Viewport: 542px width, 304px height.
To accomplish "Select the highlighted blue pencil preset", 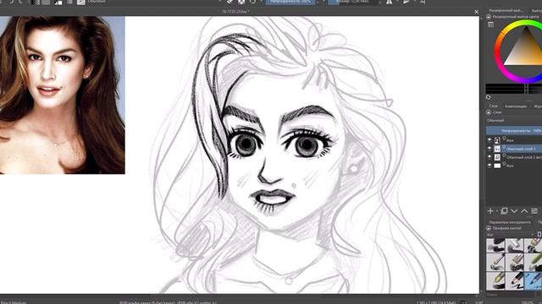I will [x=533, y=281].
